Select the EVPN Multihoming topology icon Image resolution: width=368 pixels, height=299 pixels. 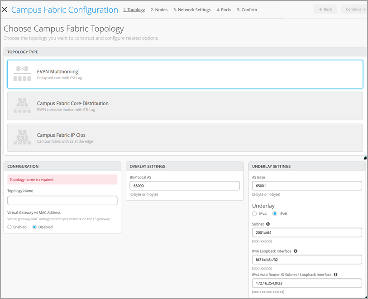tap(22, 74)
